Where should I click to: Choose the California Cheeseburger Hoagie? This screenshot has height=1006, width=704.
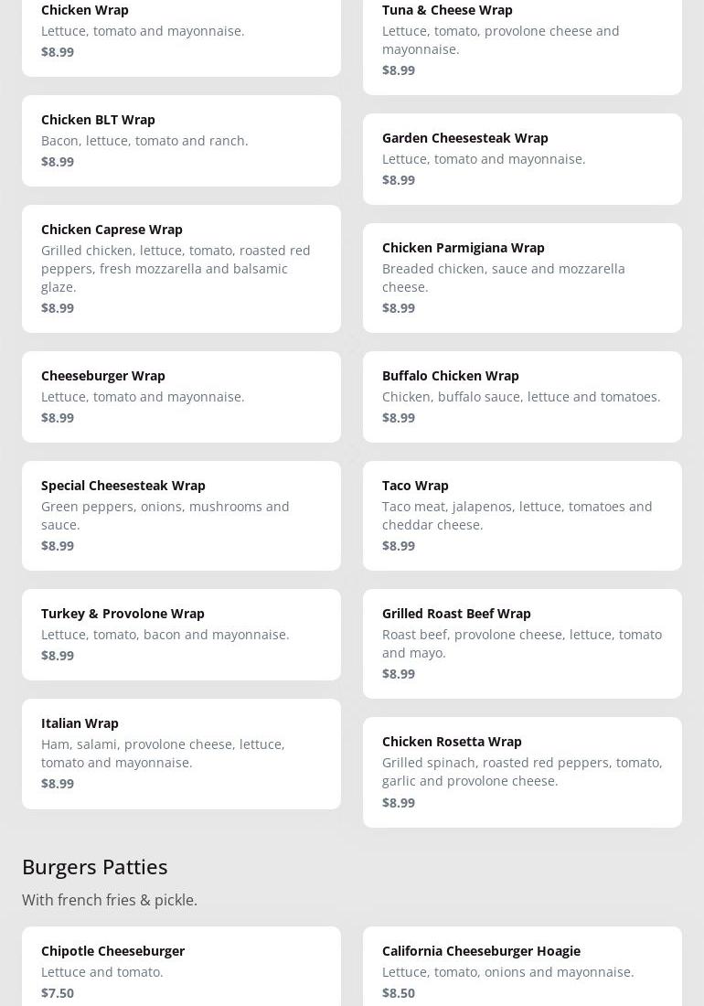click(522, 969)
